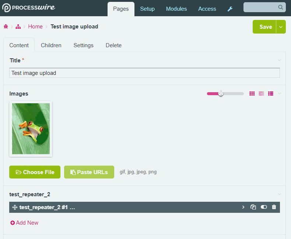Click Add New repeater item link
Image resolution: width=291 pixels, height=239 pixels.
pos(24,223)
